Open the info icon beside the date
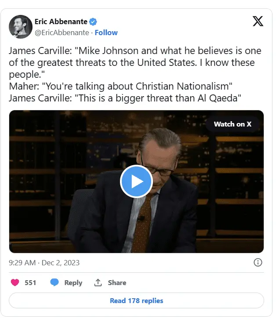The height and width of the screenshot is (318, 276). pyautogui.click(x=258, y=263)
